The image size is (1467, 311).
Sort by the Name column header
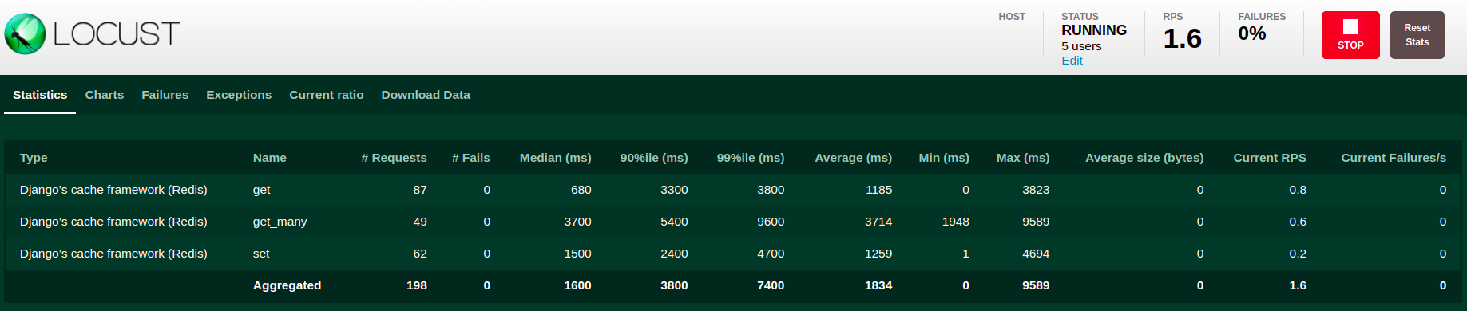270,158
